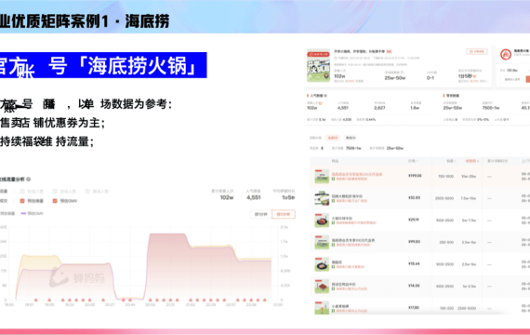Uncheck the 预估销量 orange checkbox
This screenshot has height=335, width=530.
pos(22,201)
